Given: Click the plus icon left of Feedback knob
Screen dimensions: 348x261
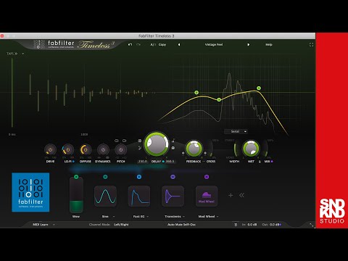Looking at the screenshot, I should [183, 153].
